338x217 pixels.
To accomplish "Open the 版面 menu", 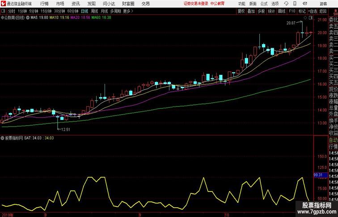I will coord(253,4).
